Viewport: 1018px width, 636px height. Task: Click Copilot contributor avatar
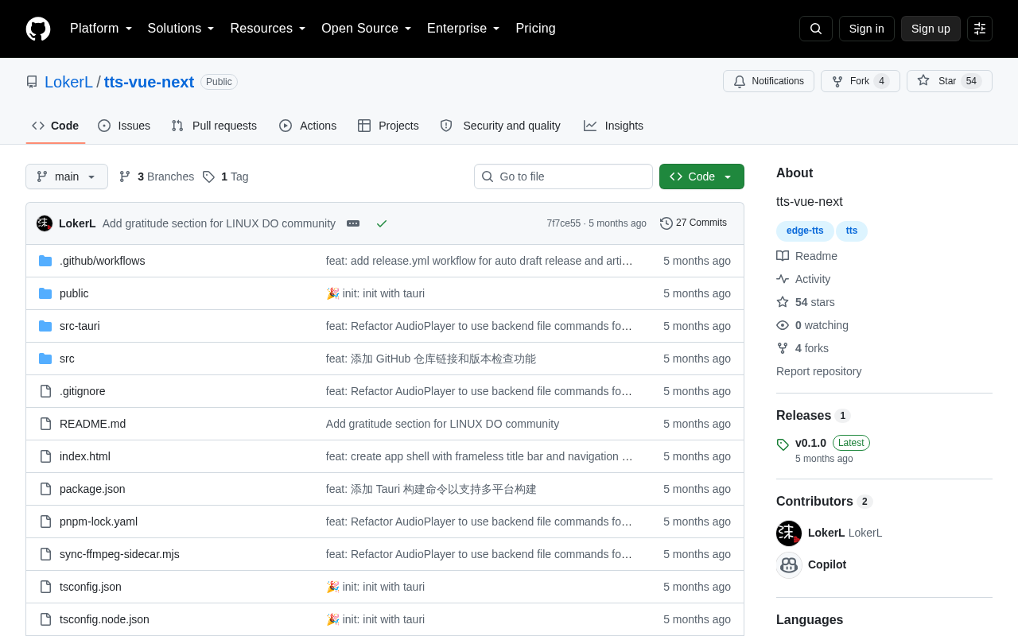coord(789,564)
